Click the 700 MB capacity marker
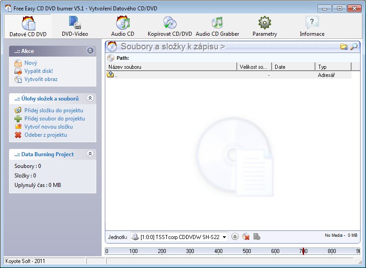This screenshot has height=268, width=366. pos(303,251)
